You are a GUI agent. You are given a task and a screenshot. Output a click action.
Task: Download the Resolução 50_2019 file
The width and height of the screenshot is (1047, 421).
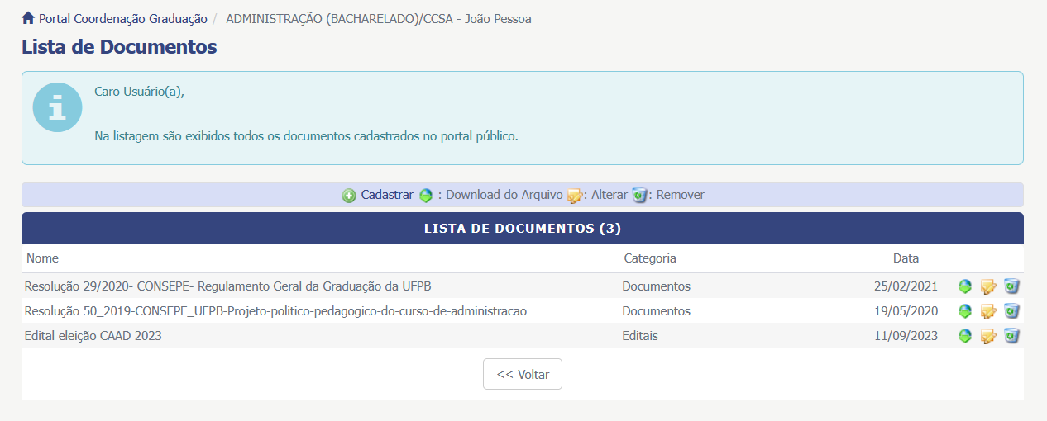964,311
